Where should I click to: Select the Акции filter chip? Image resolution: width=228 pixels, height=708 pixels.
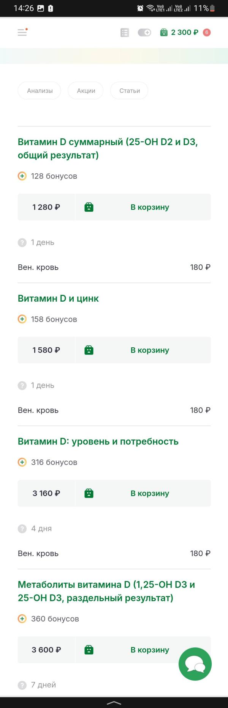86,91
